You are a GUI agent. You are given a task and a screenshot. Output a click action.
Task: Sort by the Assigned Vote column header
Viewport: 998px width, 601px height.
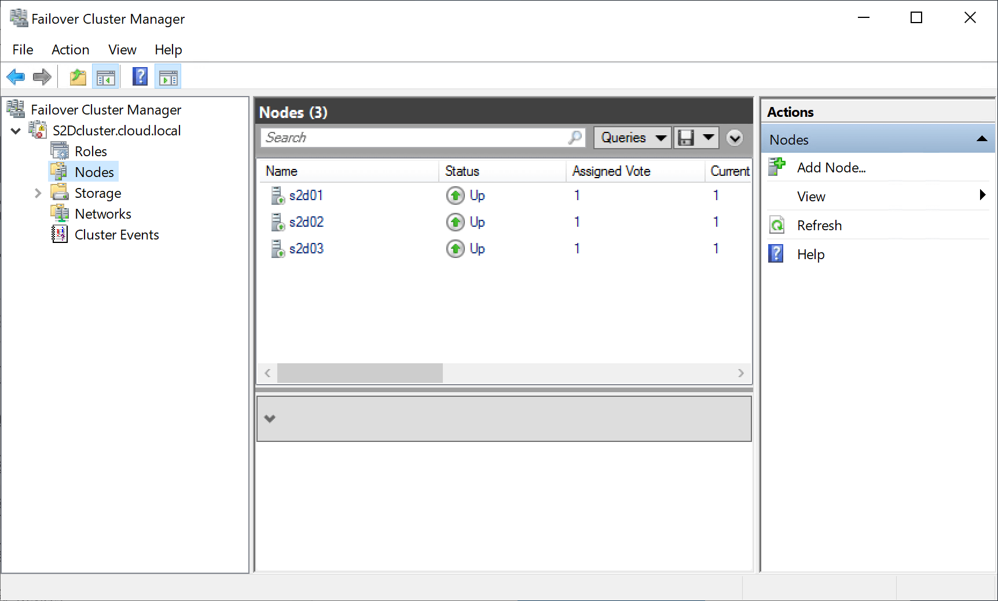click(x=636, y=171)
